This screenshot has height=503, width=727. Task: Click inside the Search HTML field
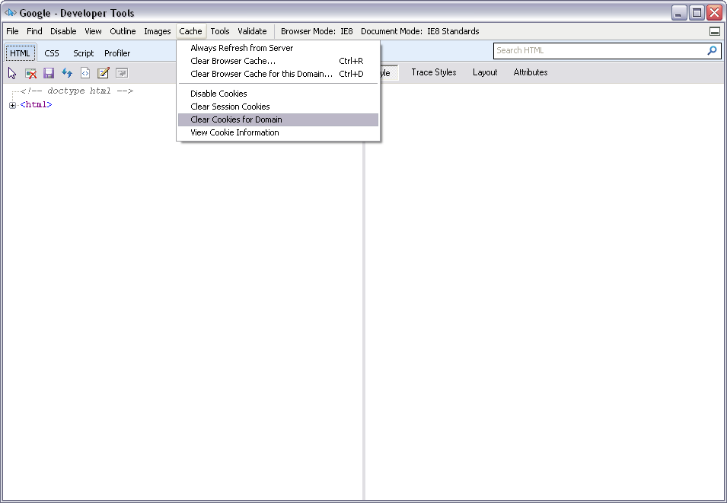[594, 50]
